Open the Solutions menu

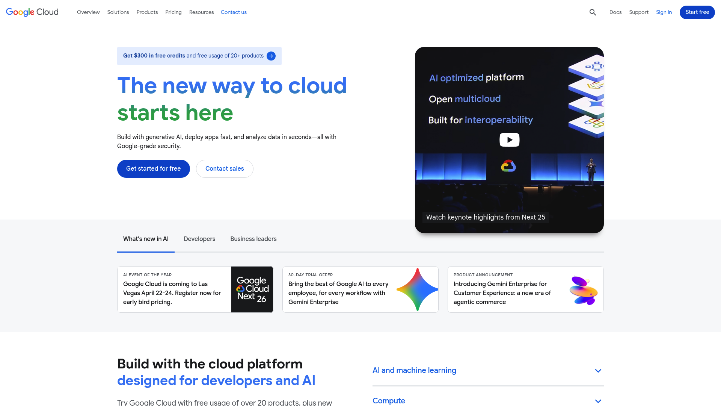118,12
